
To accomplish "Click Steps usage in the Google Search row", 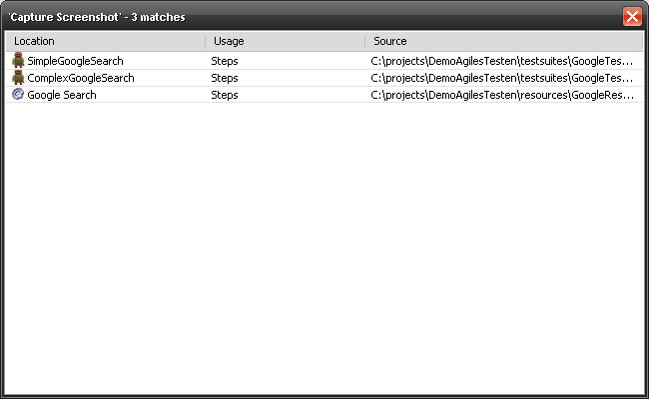I will [225, 94].
